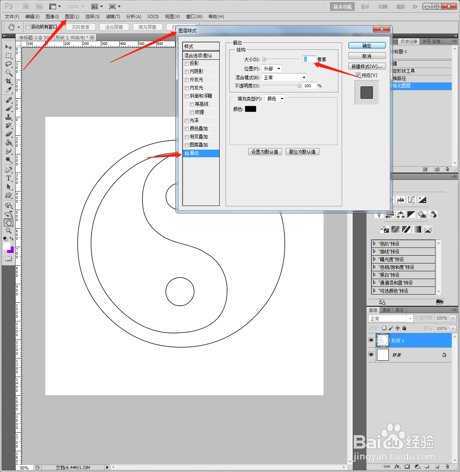
Task: Open the 图层(L) menu
Action: click(72, 17)
